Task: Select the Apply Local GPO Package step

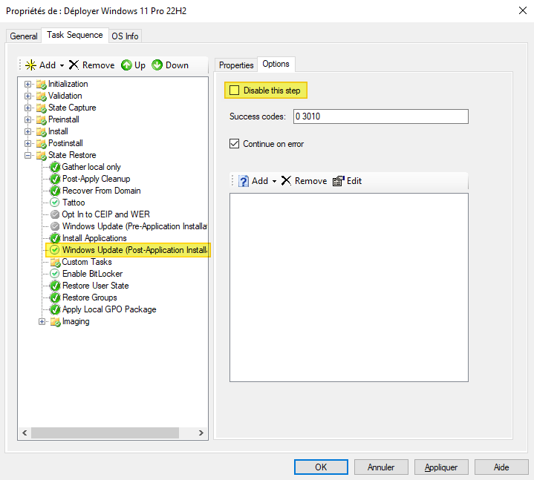Action: 109,309
